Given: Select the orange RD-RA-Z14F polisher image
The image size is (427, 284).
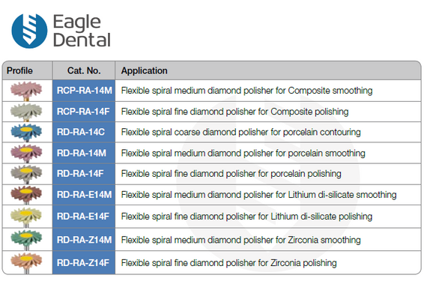Looking at the screenshot, I should (x=26, y=263).
